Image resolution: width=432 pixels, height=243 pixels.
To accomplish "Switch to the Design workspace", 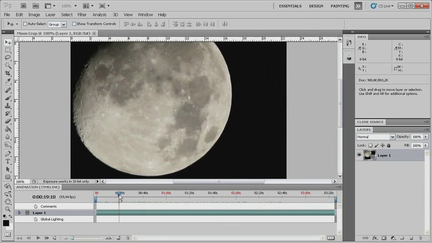I will tap(316, 6).
